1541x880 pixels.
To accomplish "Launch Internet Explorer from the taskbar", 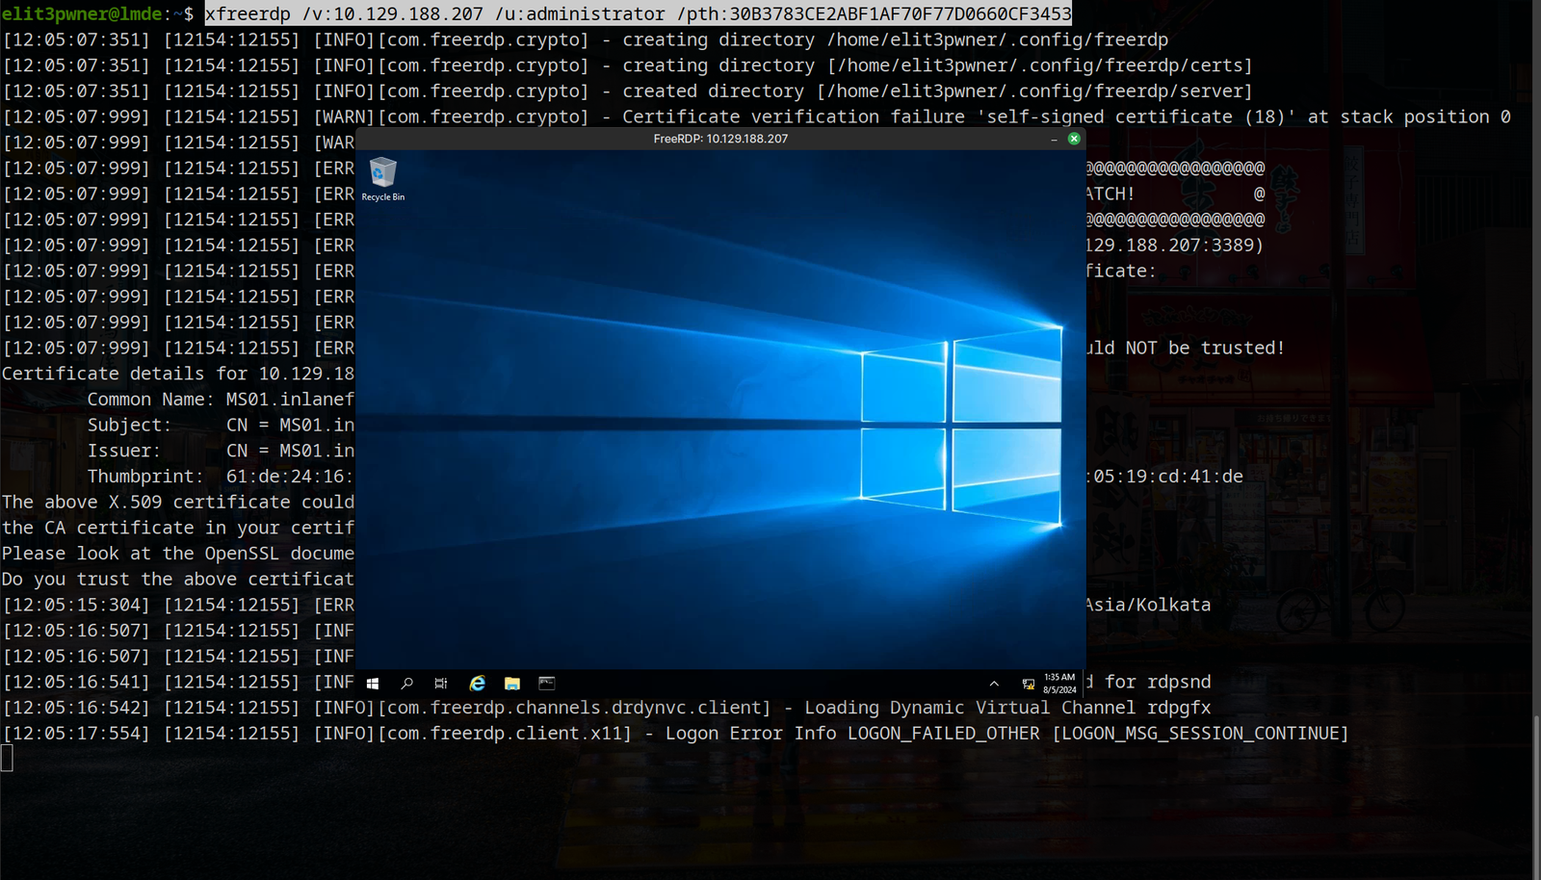I will [477, 684].
